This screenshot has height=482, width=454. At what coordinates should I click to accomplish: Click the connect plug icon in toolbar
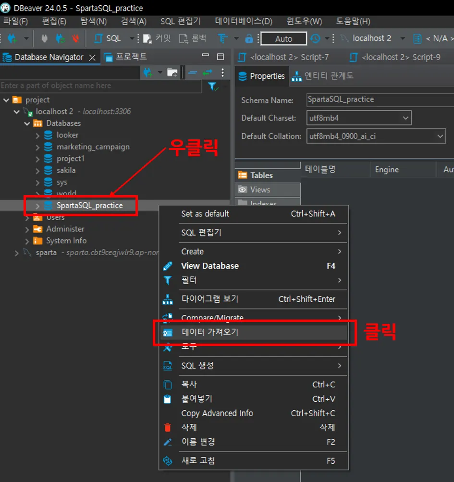coord(45,38)
